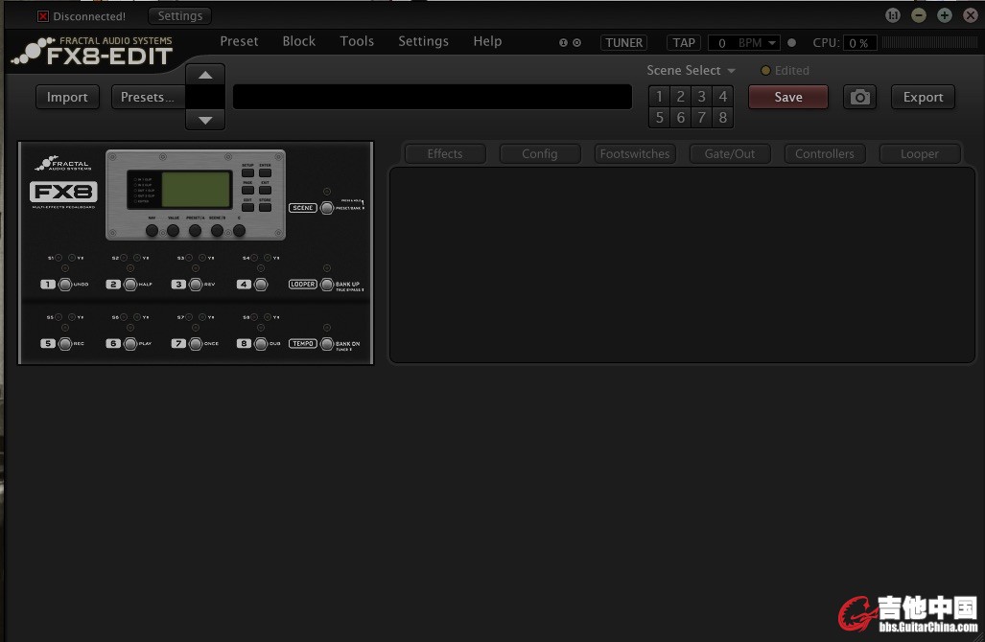Click footswitch 1 on the FX8 pedalboard

point(64,285)
